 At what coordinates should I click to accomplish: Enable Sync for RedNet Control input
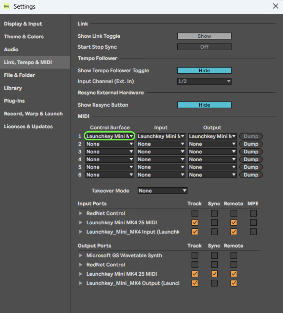(214, 213)
